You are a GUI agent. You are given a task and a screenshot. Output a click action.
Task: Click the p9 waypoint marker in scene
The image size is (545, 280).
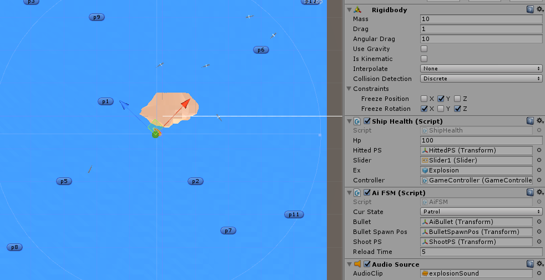tap(97, 17)
